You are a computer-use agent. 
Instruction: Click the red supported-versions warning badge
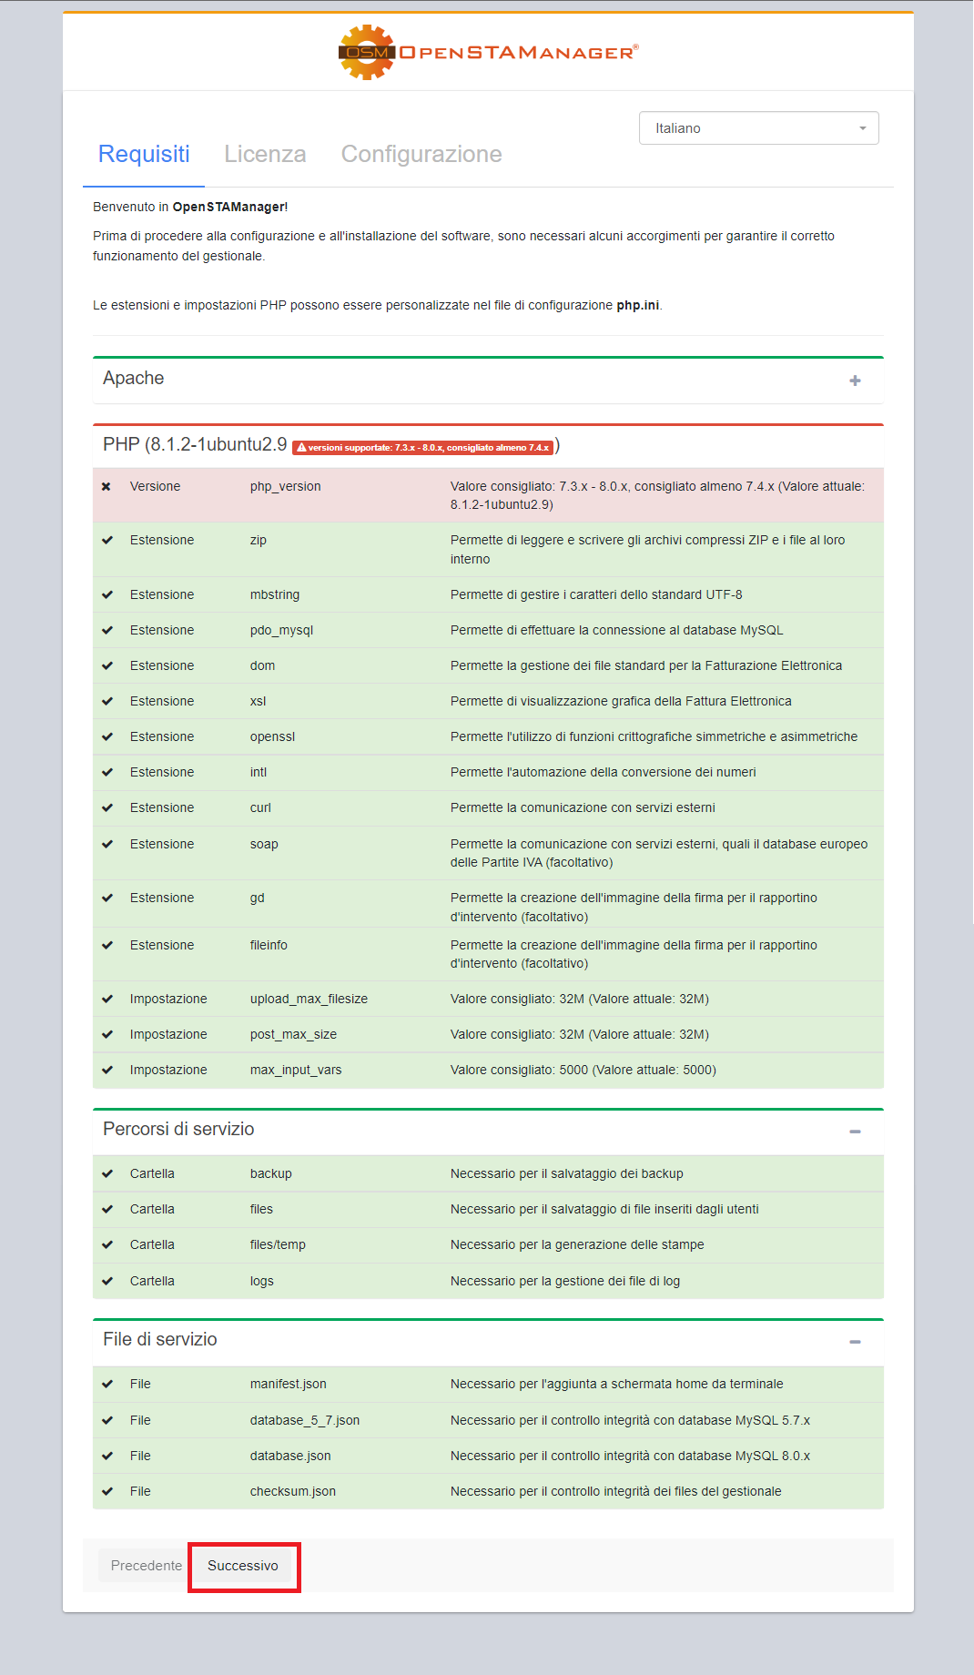tap(422, 447)
